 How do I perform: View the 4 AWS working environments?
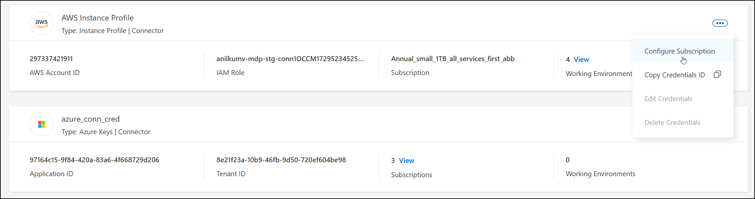click(x=581, y=60)
